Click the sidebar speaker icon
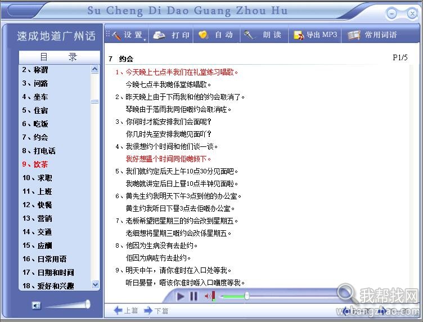The image size is (423, 322). tap(36, 305)
